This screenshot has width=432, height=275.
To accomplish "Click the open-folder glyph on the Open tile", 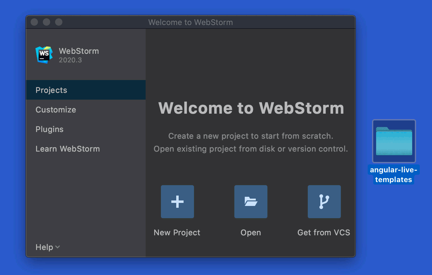I will tap(251, 201).
